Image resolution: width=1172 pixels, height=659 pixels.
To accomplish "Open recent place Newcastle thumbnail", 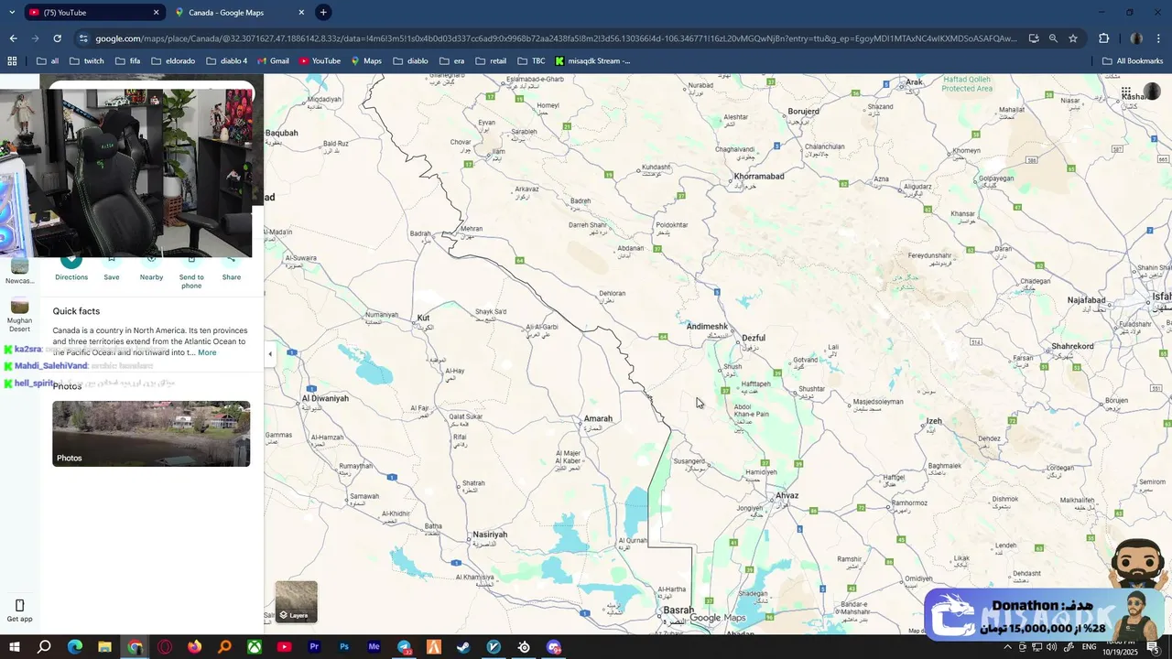I will [x=19, y=271].
